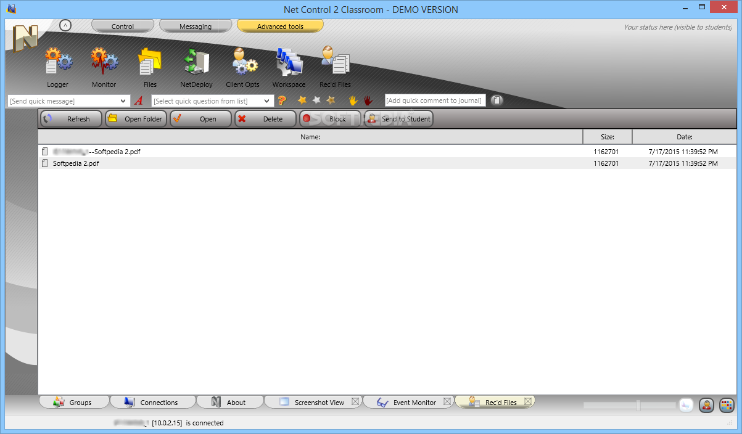The image size is (742, 434).
Task: Open Client Opts settings
Action: [x=242, y=67]
